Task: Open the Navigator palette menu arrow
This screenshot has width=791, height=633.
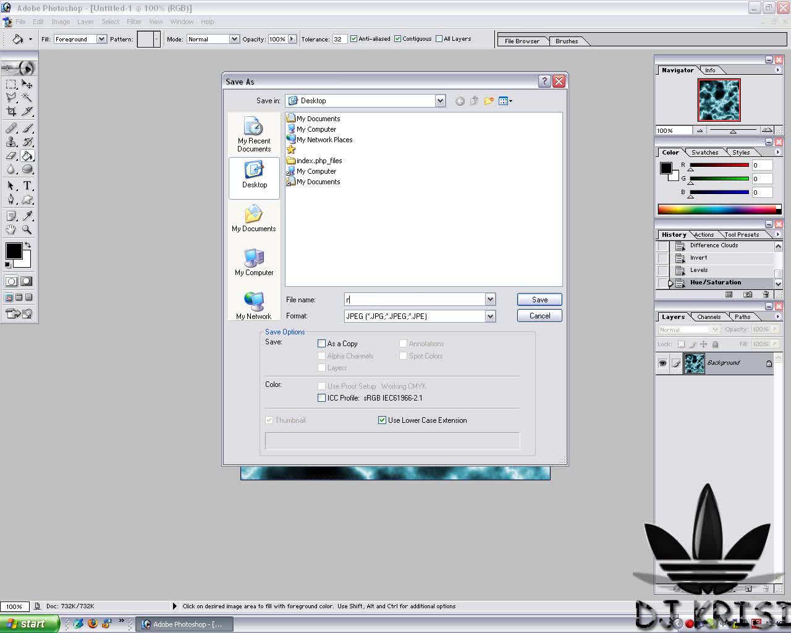Action: 777,70
